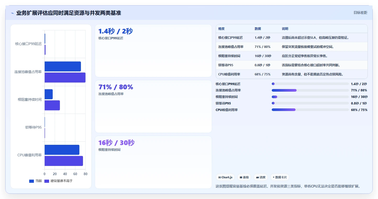Select the 进度 chip
Viewport: 378px width, 199px height.
[x=261, y=177]
